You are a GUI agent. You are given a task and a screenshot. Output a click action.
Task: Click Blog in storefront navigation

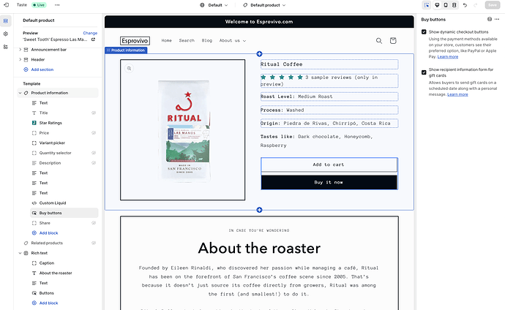pos(207,40)
